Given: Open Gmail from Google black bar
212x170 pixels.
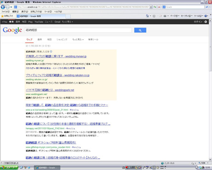Looking at the screenshot, I should click(58, 22).
